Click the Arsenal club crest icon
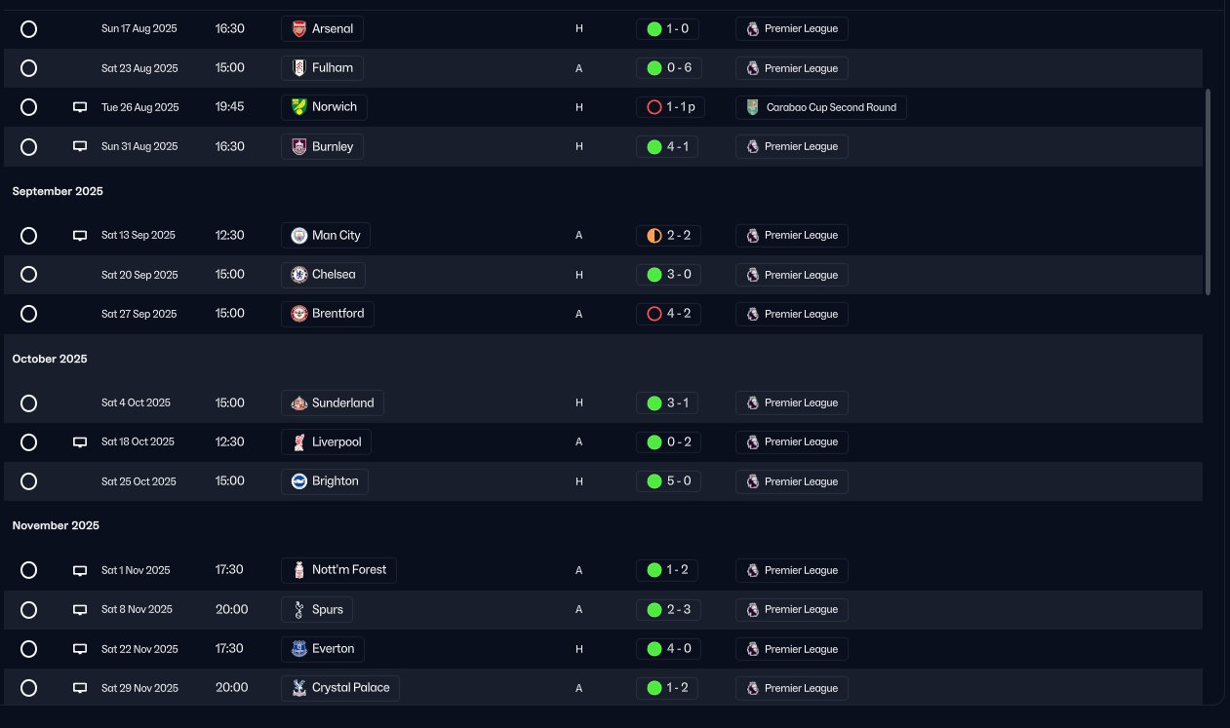The height and width of the screenshot is (728, 1230). [299, 29]
